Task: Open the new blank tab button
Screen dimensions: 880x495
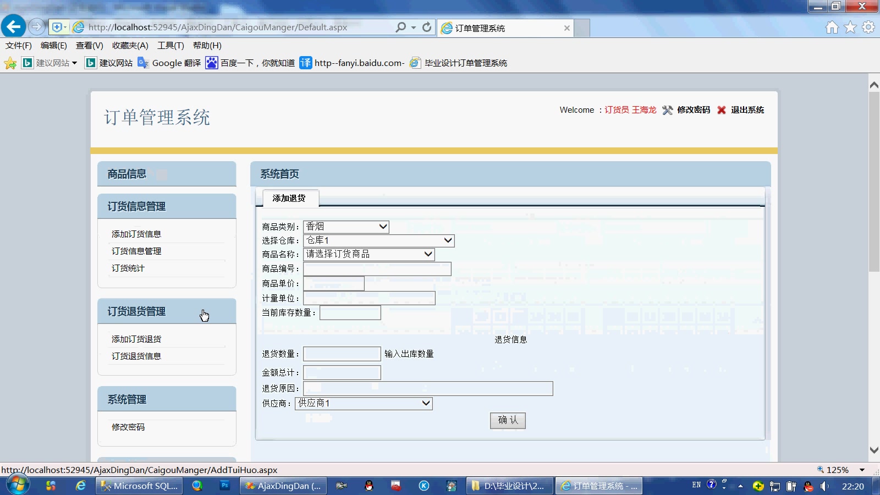Action: click(x=582, y=28)
